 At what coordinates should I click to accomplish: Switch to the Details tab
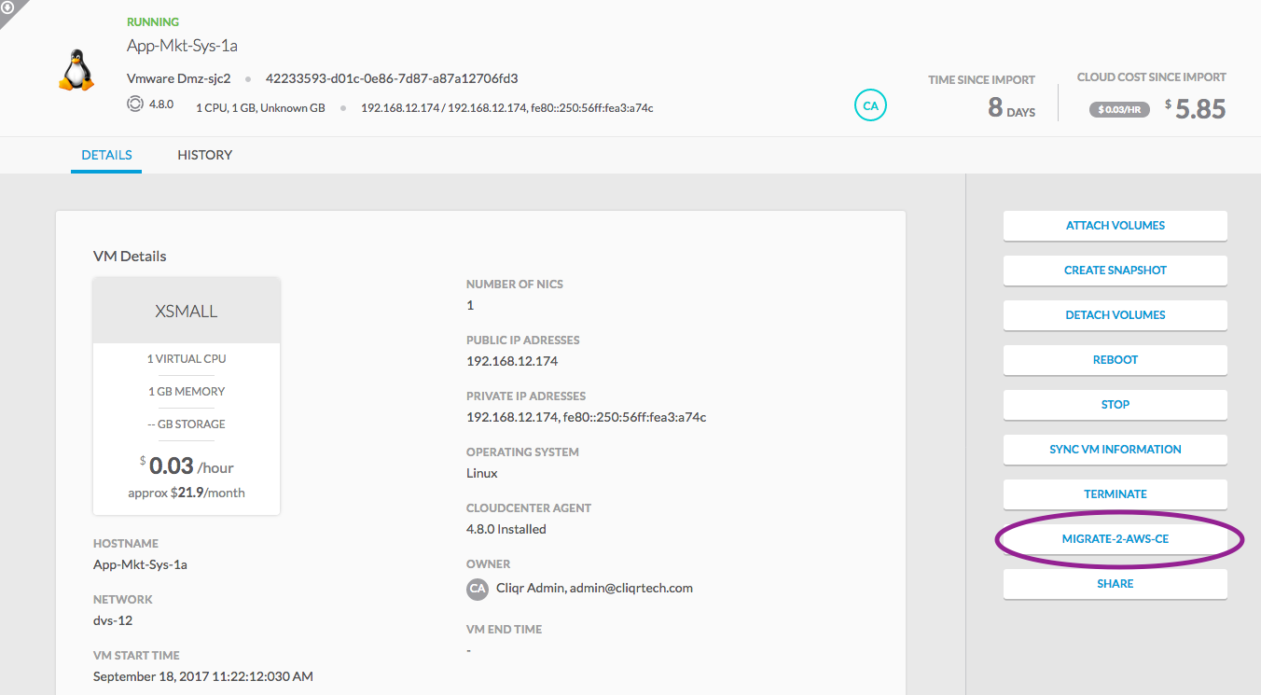click(x=106, y=155)
